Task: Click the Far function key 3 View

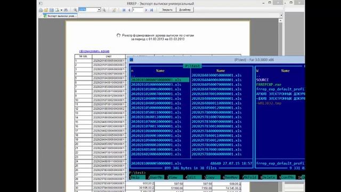Action: 175,178
